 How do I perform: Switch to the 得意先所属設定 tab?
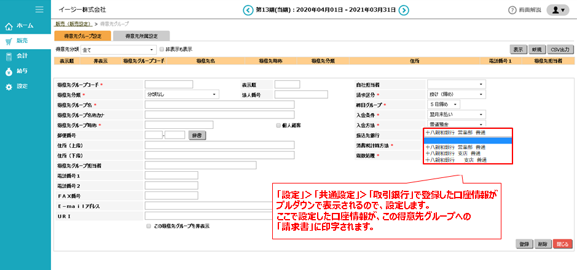[141, 36]
